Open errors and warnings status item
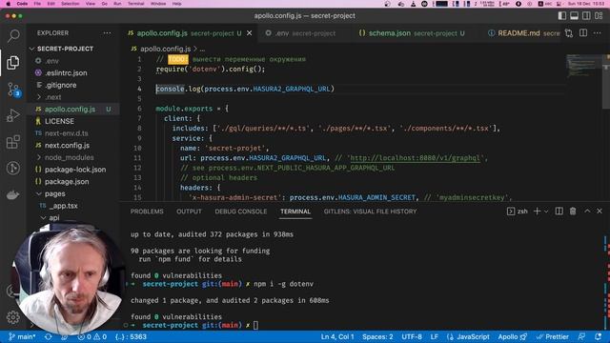 tap(92, 336)
